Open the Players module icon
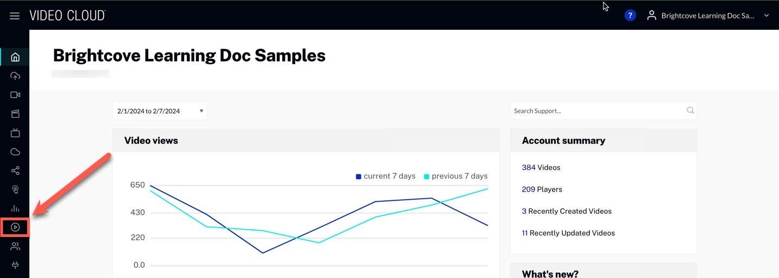The image size is (779, 278). click(15, 227)
